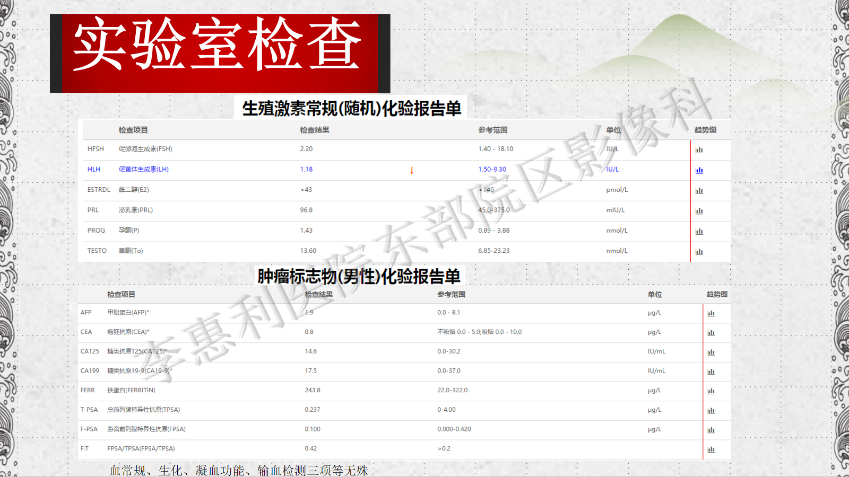Open trend chart icon for PROG row
849x477 pixels.
(699, 231)
